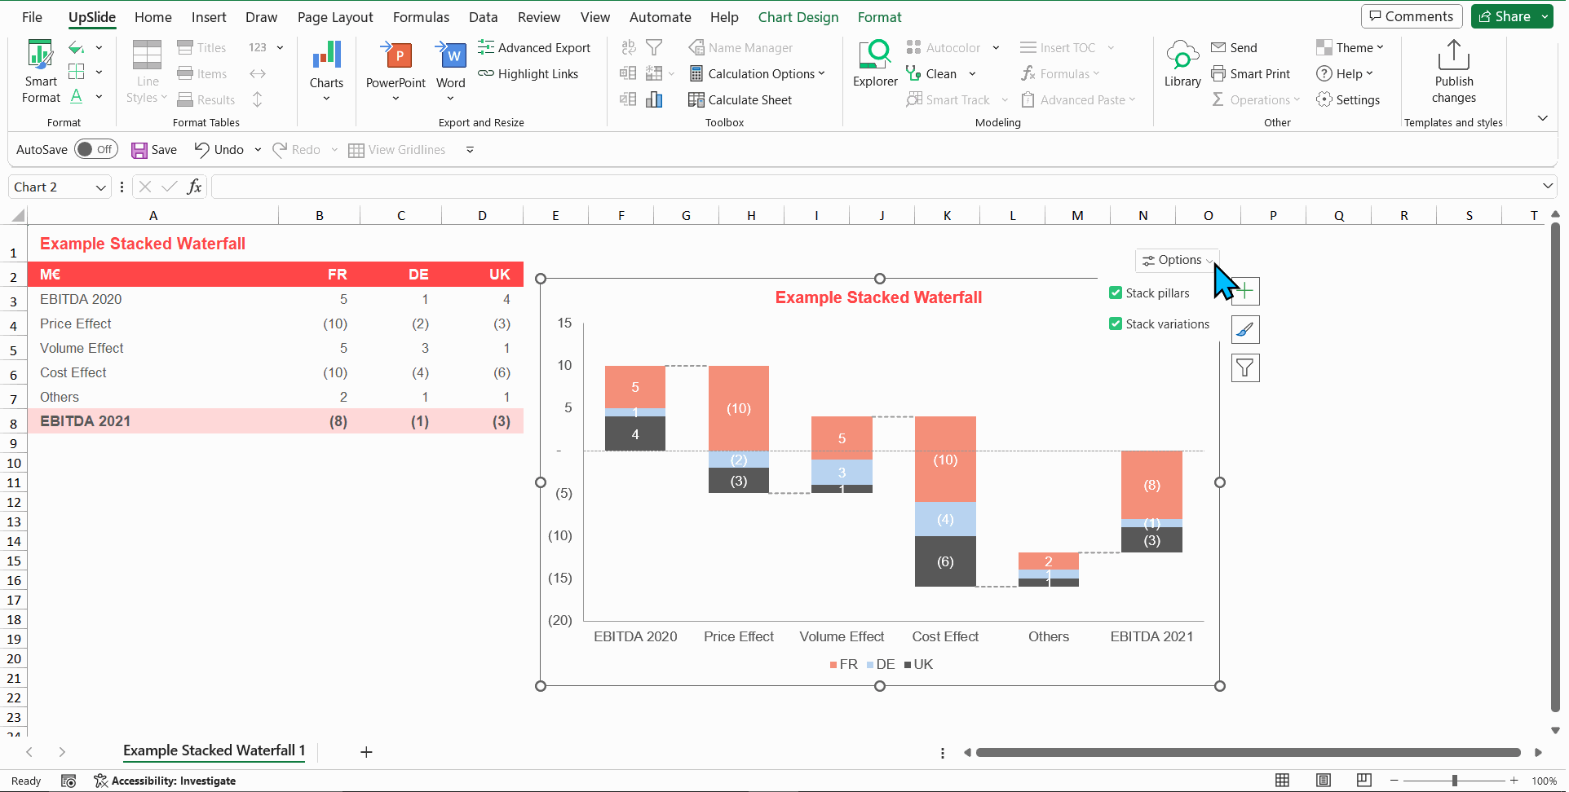Expand the chart Options dropdown
The image size is (1569, 792).
[x=1177, y=260]
